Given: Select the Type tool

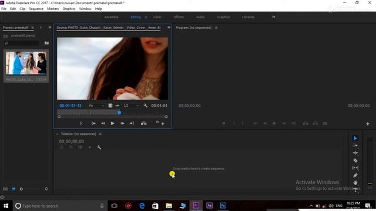Looking at the screenshot, I should pyautogui.click(x=355, y=190).
